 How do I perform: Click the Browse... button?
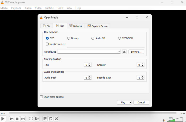point(136,52)
